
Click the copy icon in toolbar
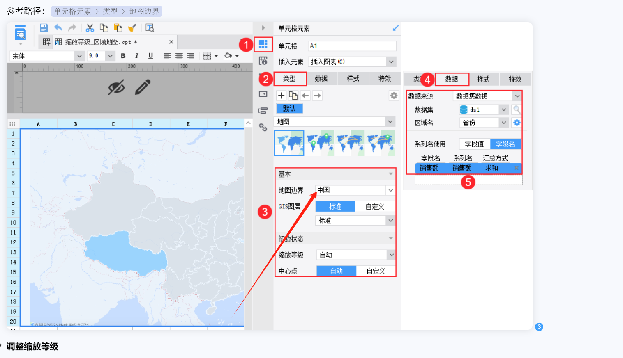pyautogui.click(x=104, y=28)
